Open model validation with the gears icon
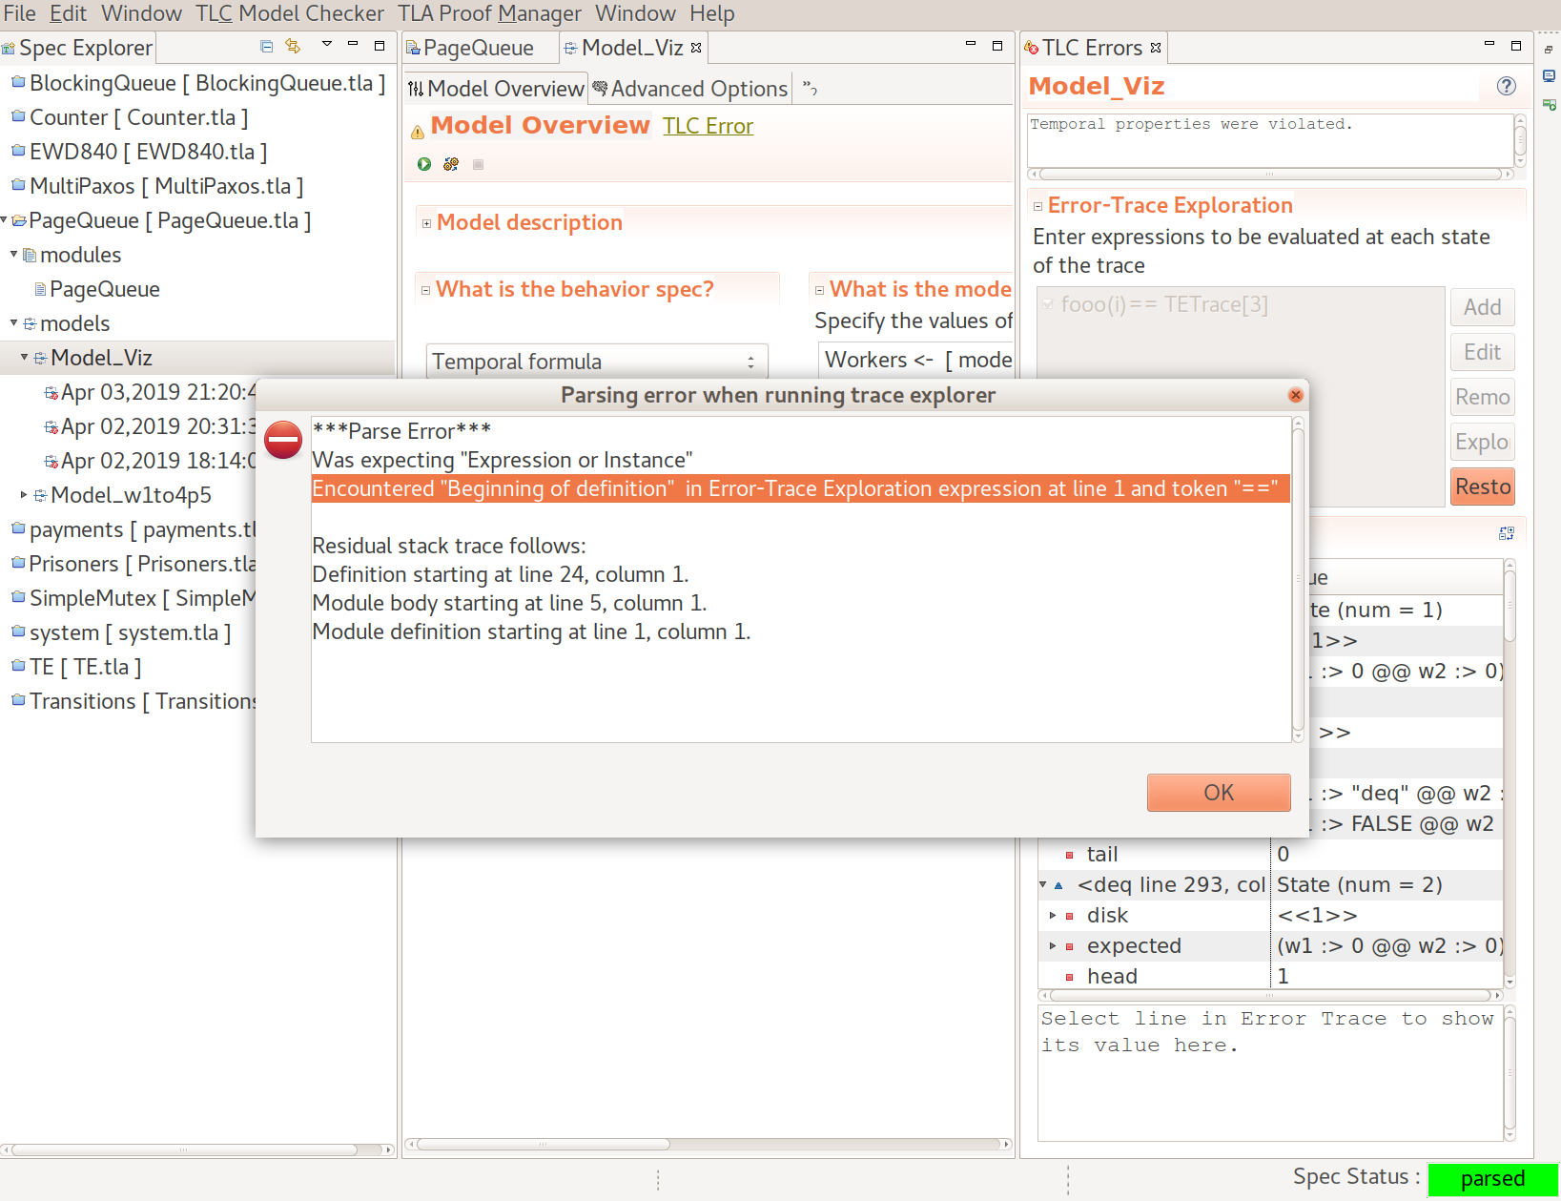This screenshot has width=1561, height=1201. [451, 164]
